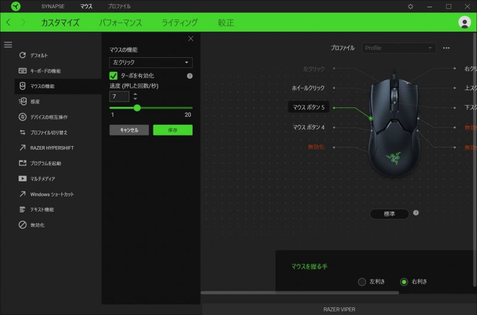Toggle the ターボを有効化 checkbox

(x=113, y=76)
